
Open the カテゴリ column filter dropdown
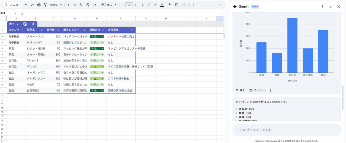[x=22, y=30]
